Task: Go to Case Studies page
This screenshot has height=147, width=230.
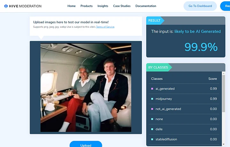Action: point(121,6)
